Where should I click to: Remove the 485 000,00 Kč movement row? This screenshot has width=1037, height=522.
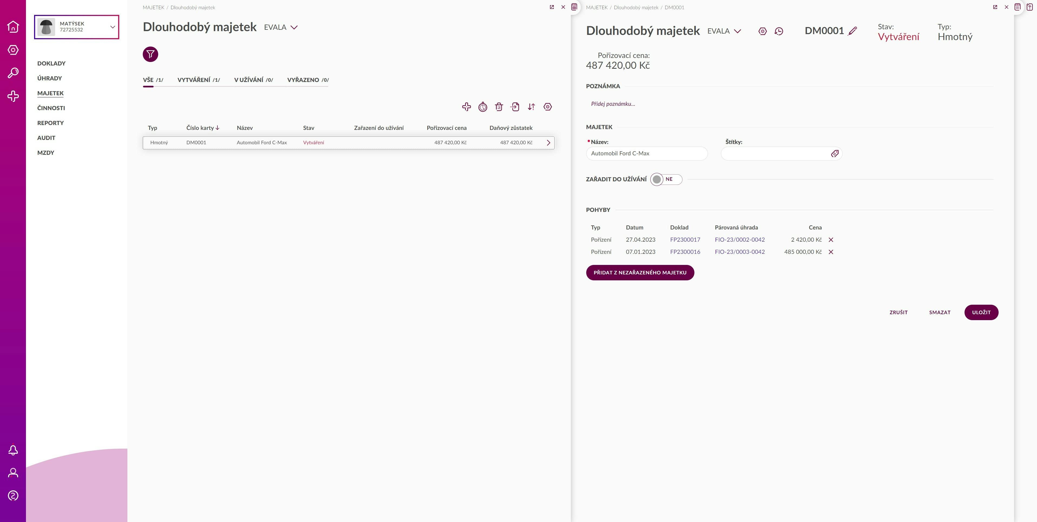(831, 252)
